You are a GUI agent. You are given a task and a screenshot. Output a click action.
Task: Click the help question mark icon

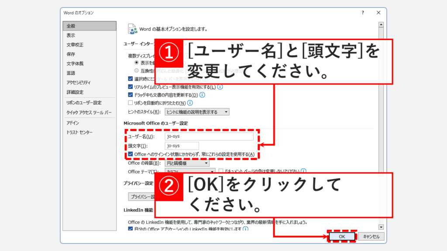click(x=362, y=13)
